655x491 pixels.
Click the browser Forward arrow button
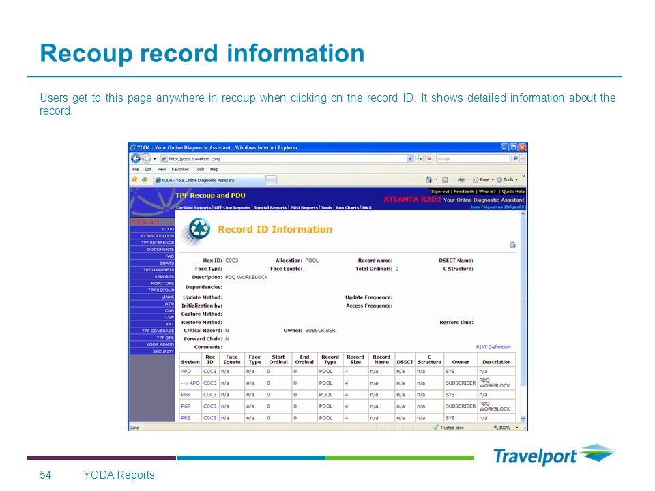146,159
